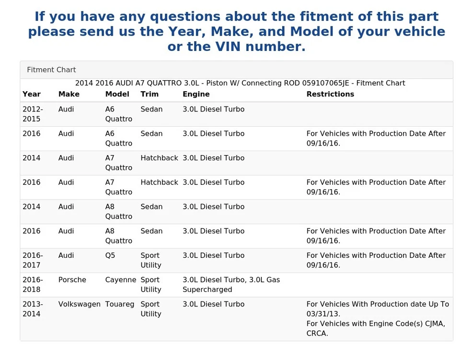460x350 pixels.
Task: Select the Porsche make cell
Action: pos(72,279)
